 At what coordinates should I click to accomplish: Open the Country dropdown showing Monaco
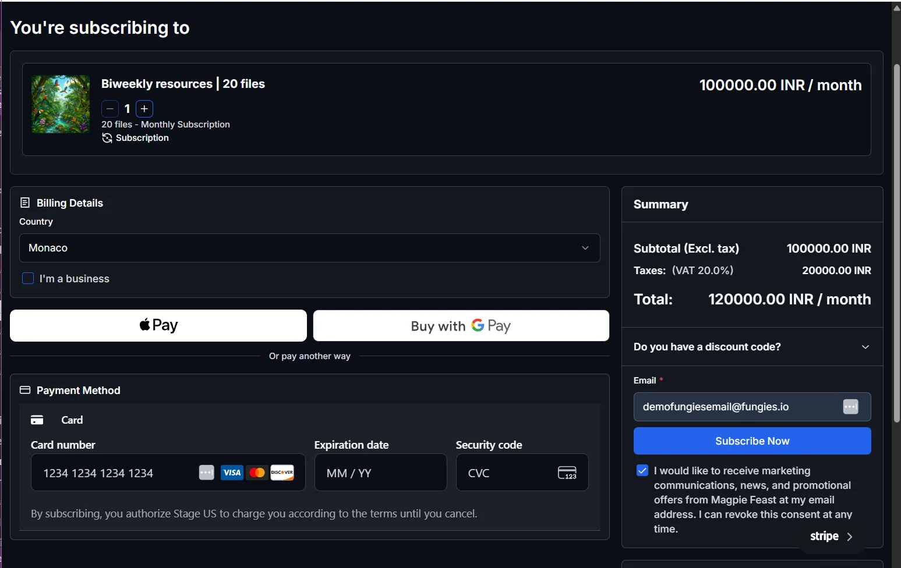click(310, 248)
